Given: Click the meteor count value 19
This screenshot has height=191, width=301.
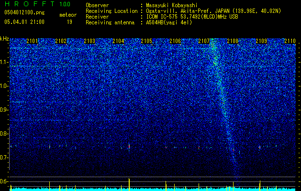Looking at the screenshot, I should 69,22.
